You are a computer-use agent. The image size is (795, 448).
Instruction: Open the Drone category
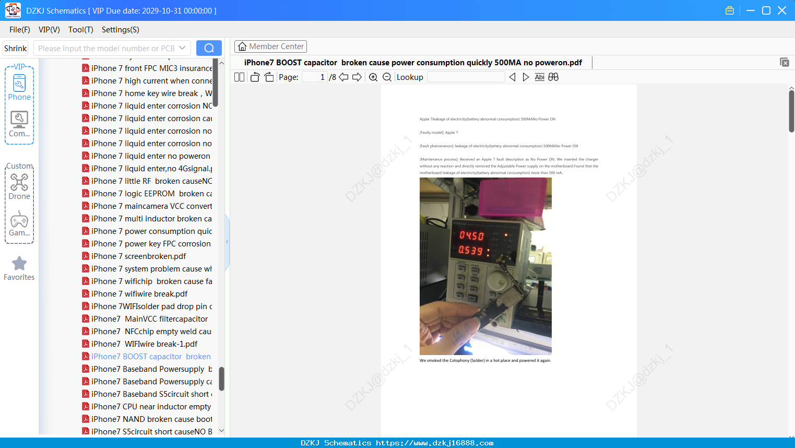coord(19,186)
